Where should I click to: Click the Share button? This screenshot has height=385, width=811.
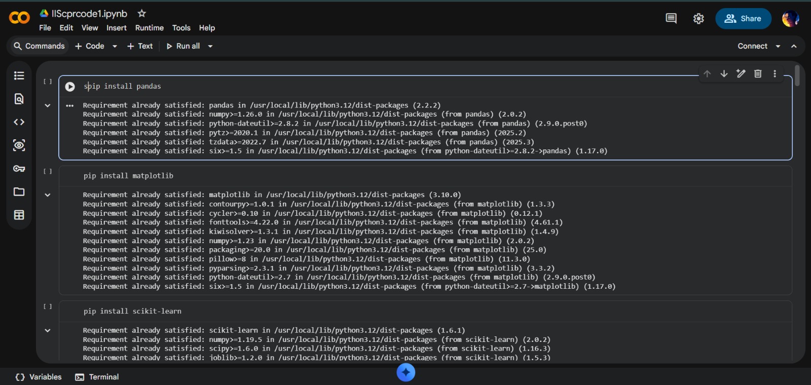[743, 19]
